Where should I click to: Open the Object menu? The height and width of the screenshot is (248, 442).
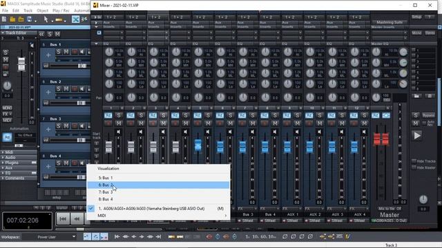tap(42, 10)
